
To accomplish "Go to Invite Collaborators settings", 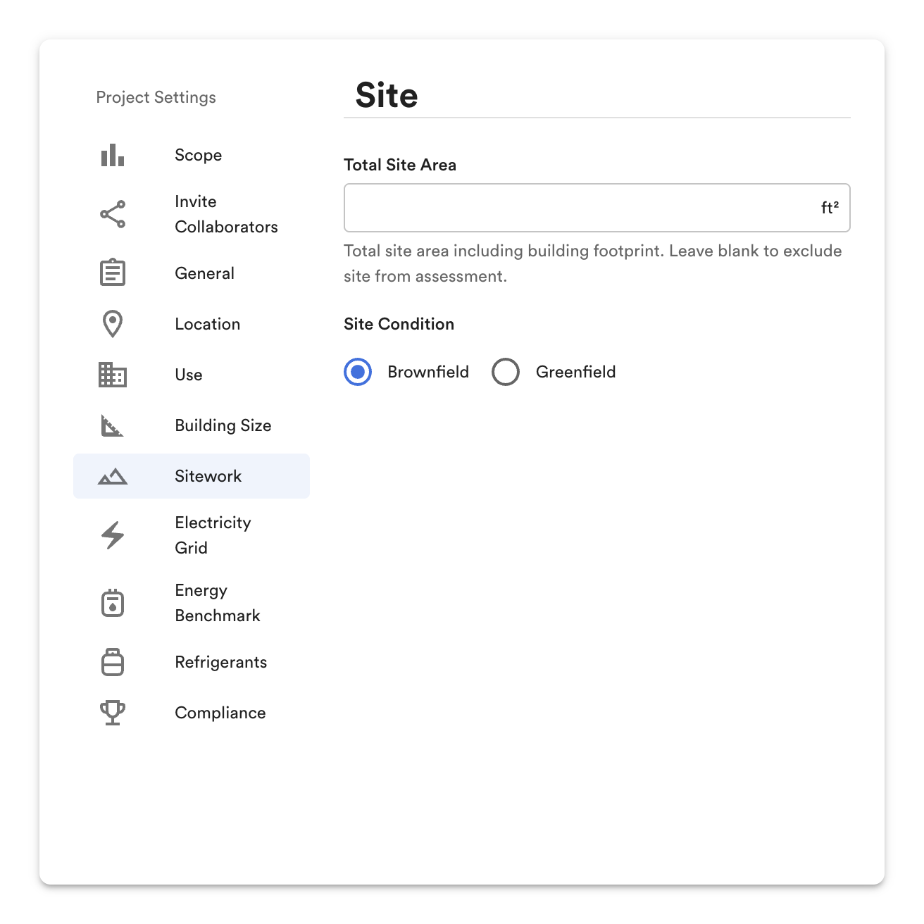I will pos(192,214).
